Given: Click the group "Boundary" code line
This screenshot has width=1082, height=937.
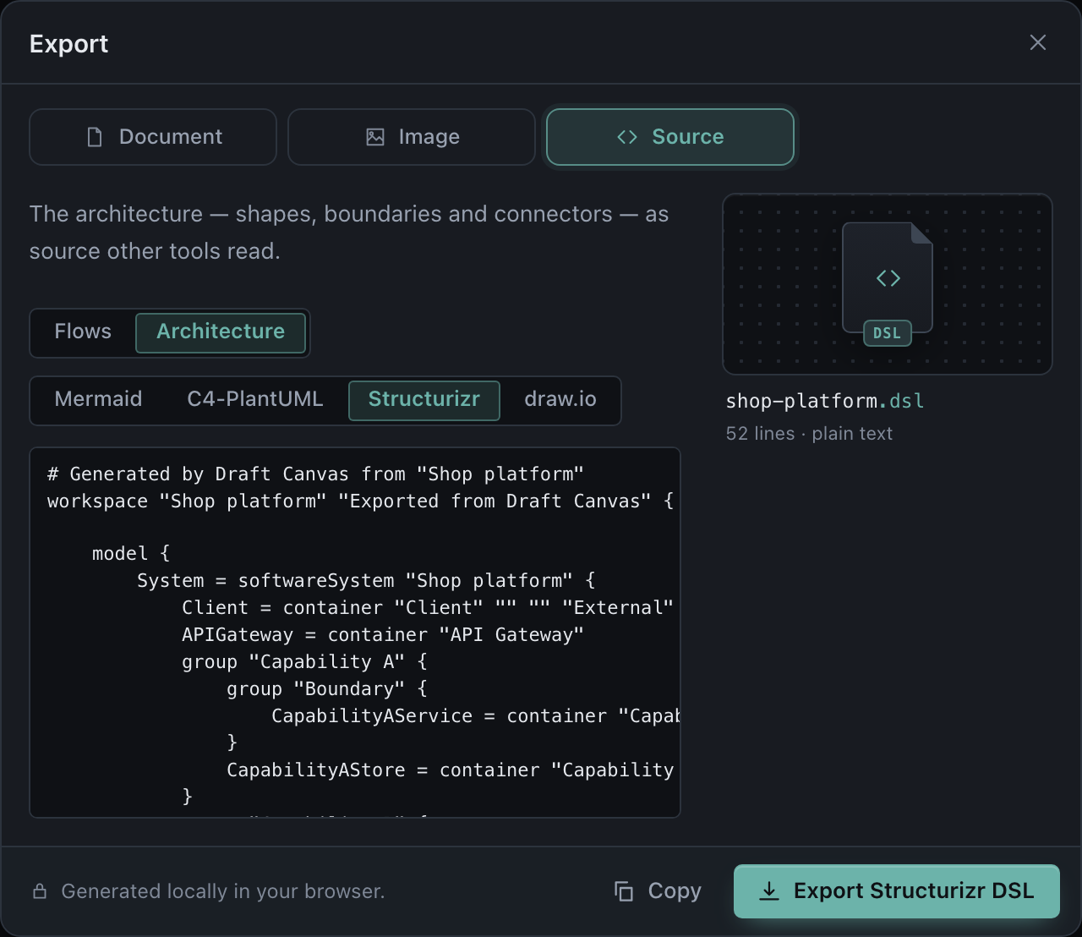Looking at the screenshot, I should click(327, 689).
